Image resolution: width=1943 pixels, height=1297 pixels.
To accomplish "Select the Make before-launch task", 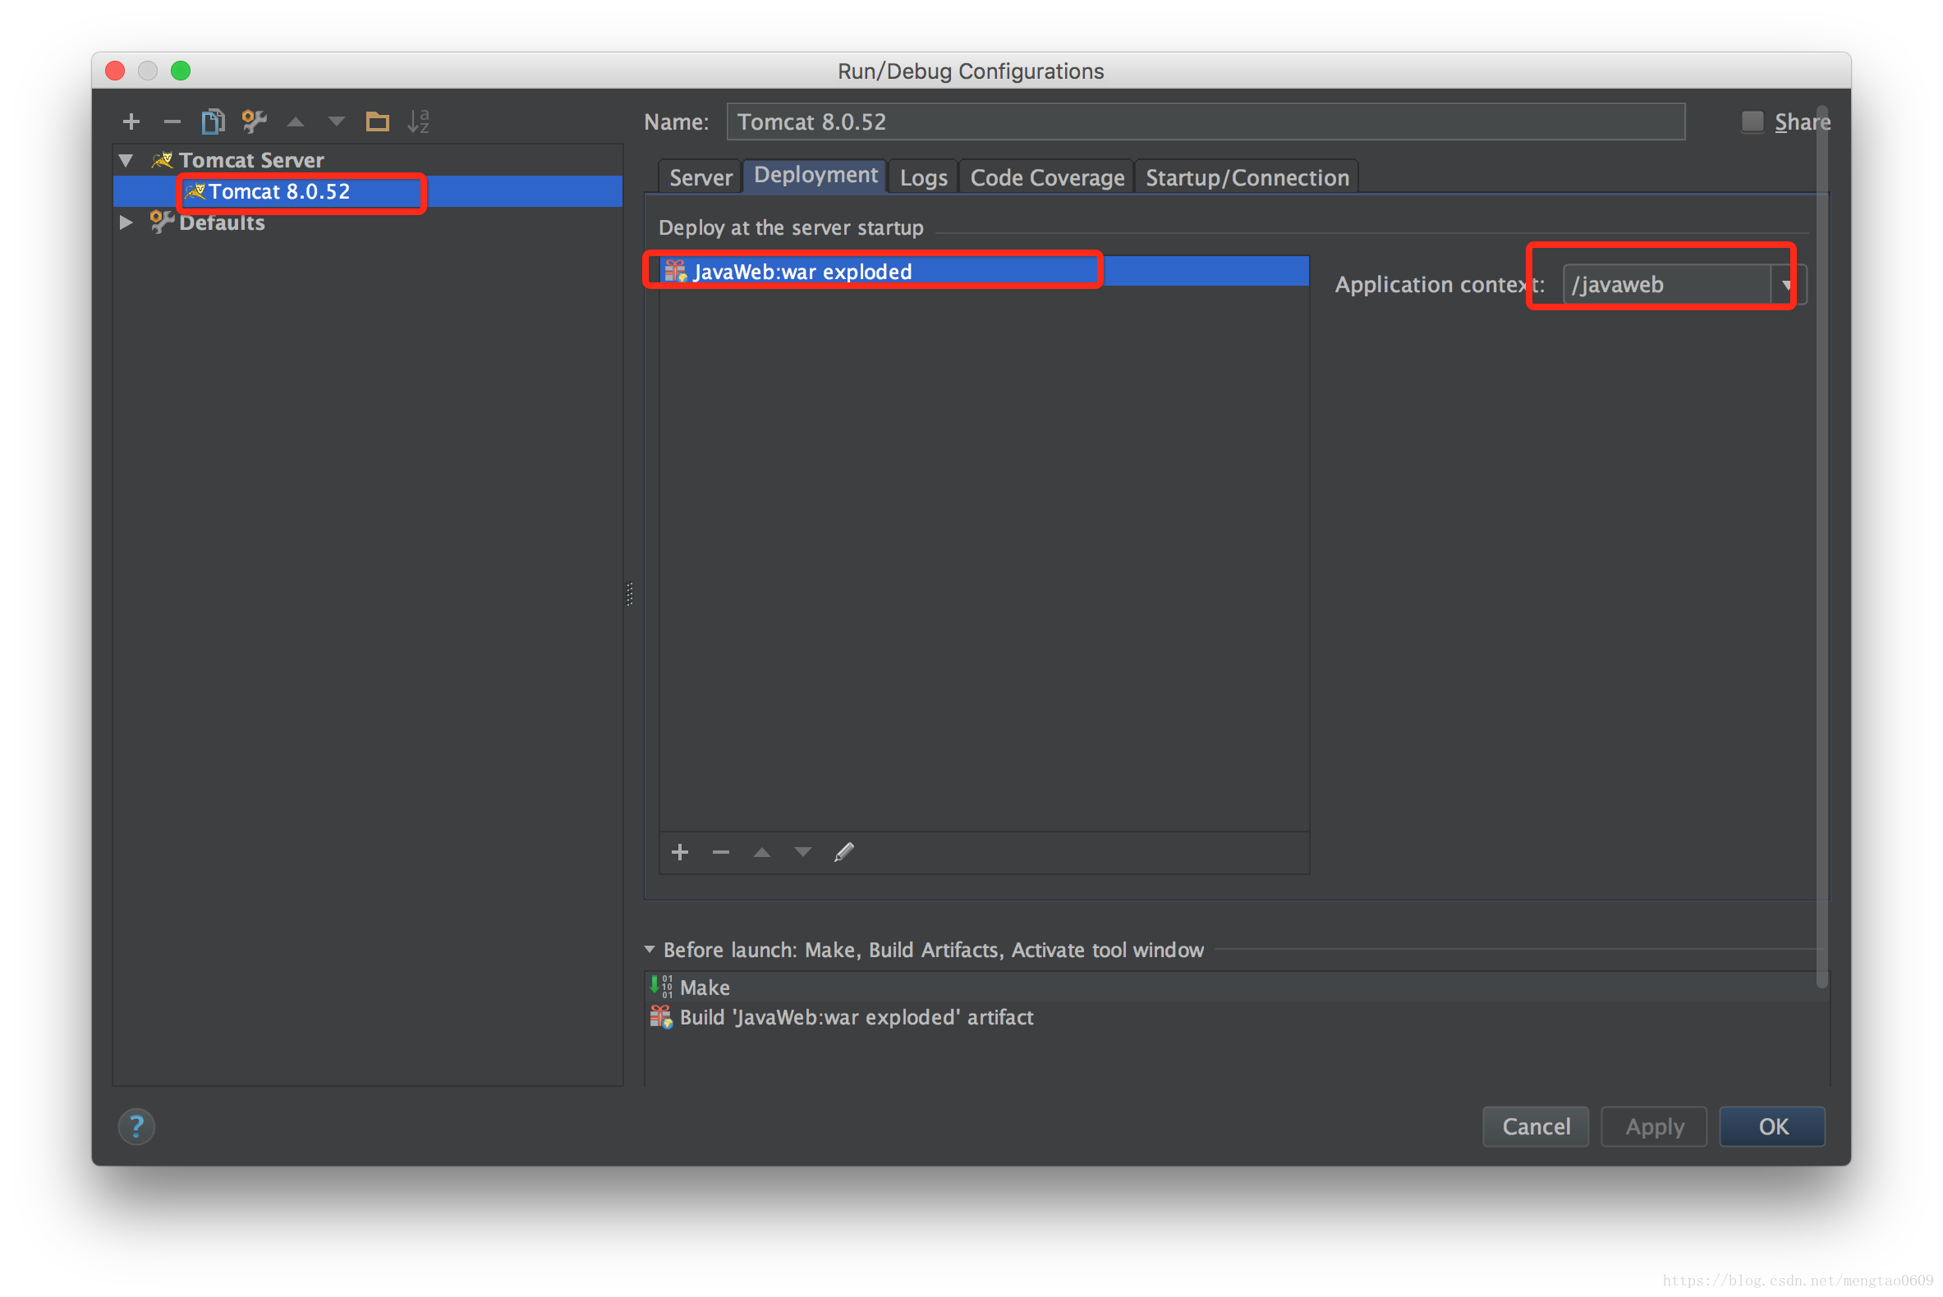I will pyautogui.click(x=1236, y=988).
